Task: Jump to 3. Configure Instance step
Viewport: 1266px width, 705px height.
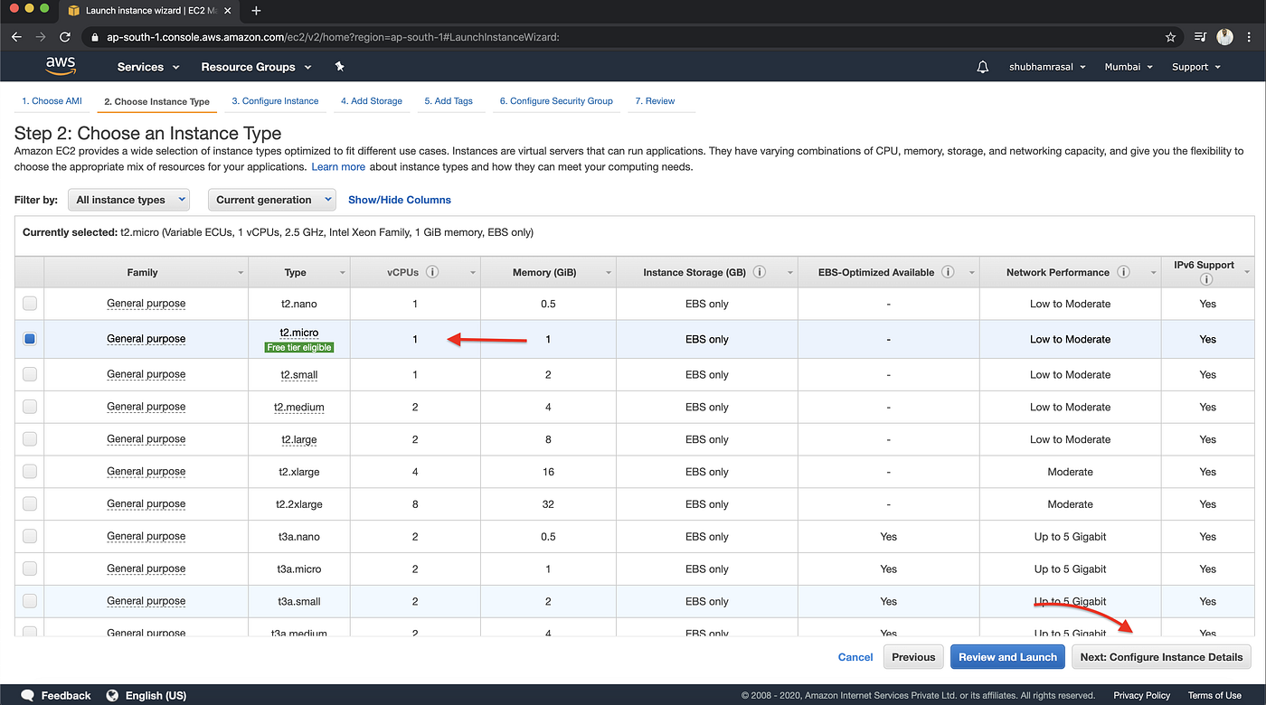Action: click(275, 101)
